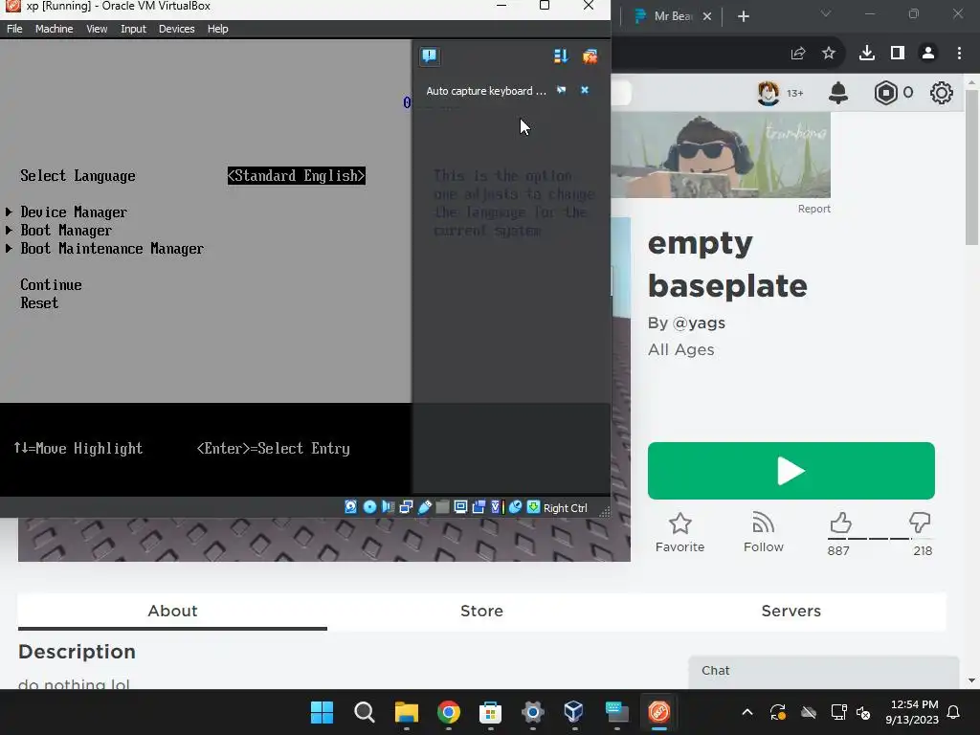Open the Help menu in VirtualBox

pyautogui.click(x=217, y=29)
